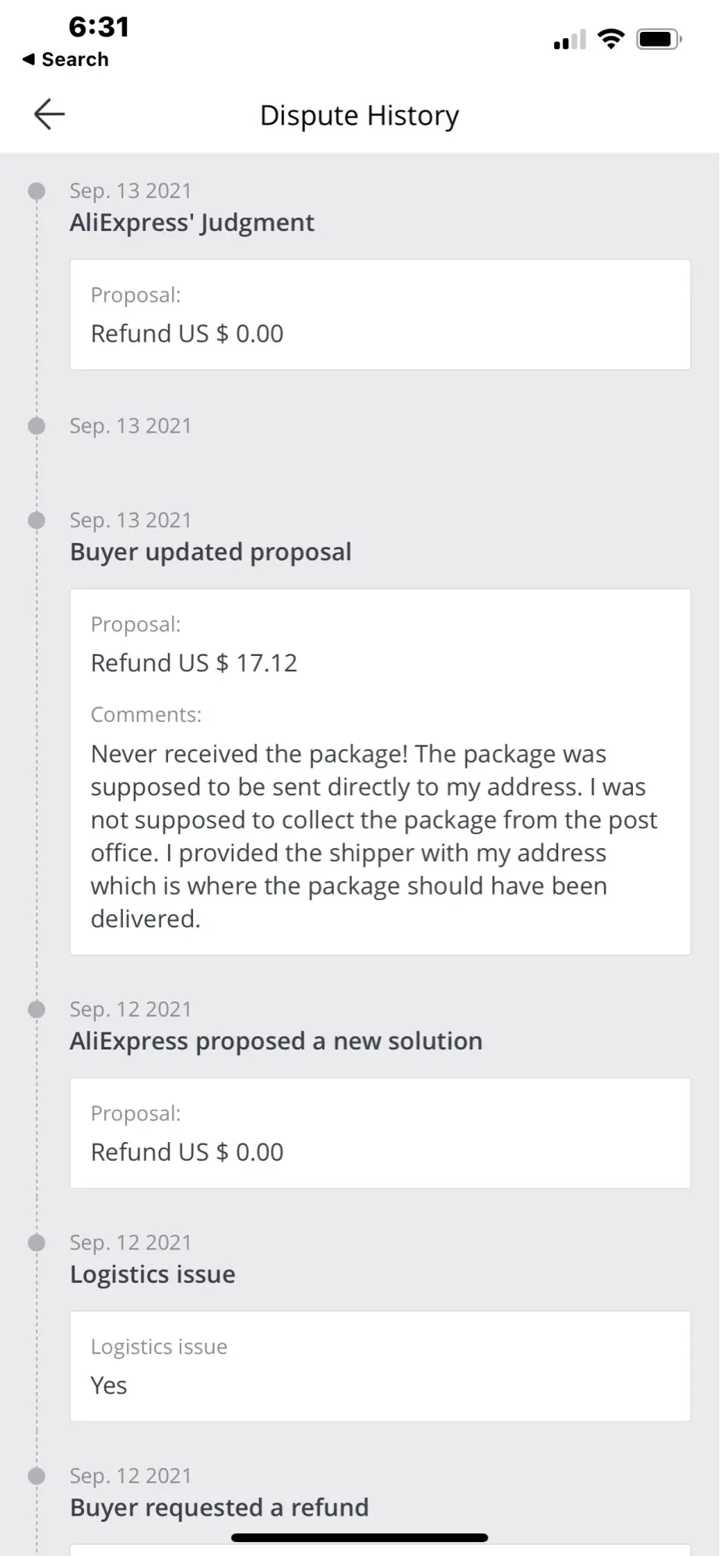Image resolution: width=720 pixels, height=1556 pixels.
Task: Tap the 6:31 clock in status bar
Action: point(99,27)
